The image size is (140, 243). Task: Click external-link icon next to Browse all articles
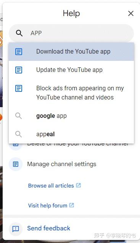pos(78,185)
